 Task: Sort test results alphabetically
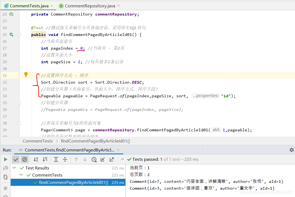[36, 159]
